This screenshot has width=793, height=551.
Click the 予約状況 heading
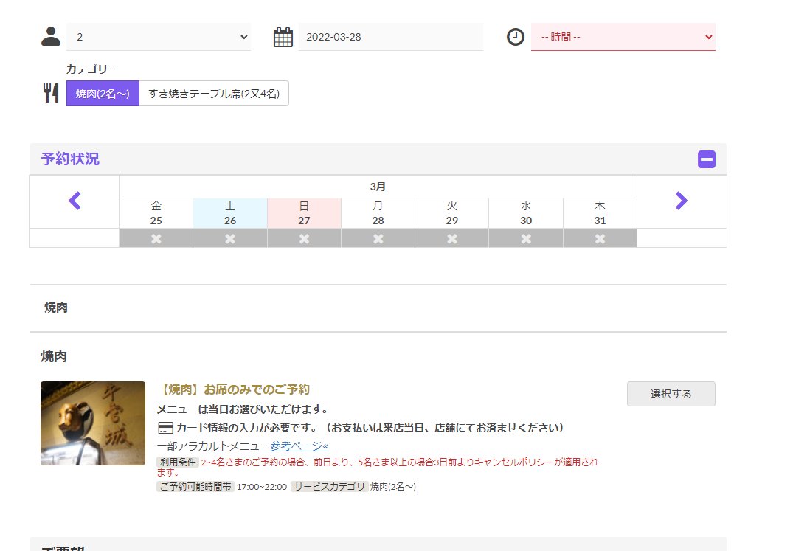click(70, 159)
